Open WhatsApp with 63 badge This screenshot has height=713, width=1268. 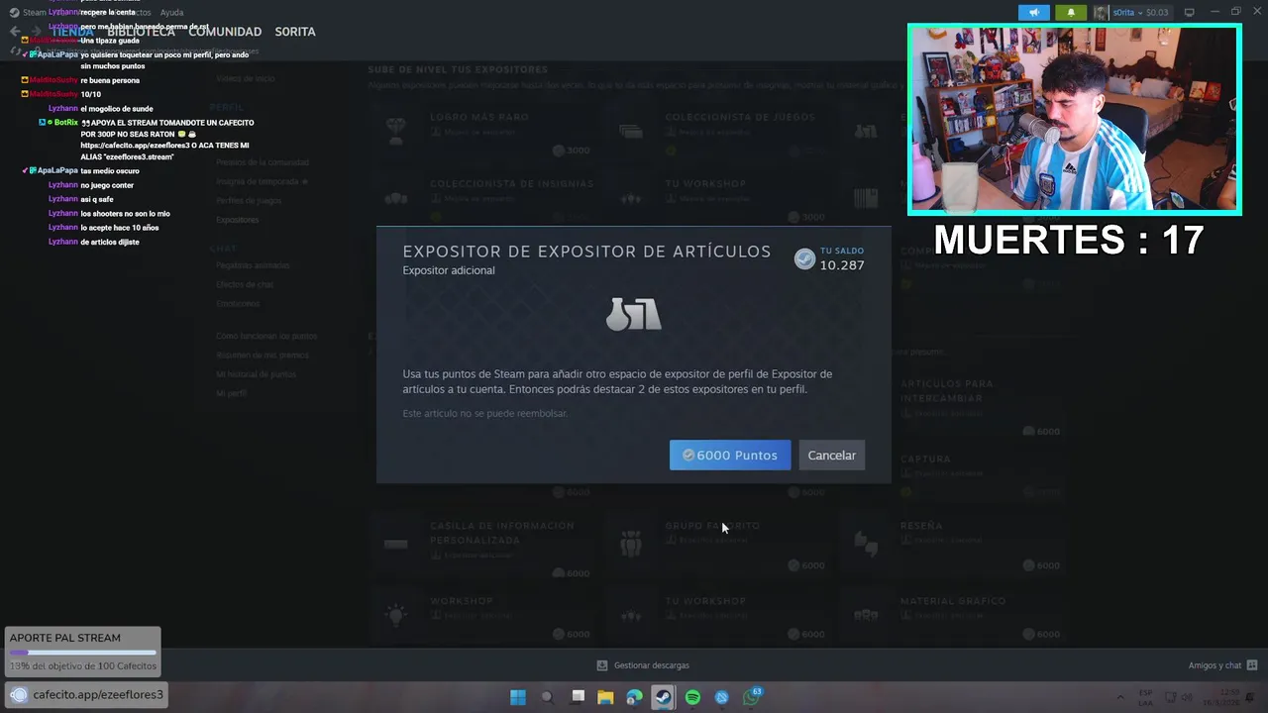(751, 697)
